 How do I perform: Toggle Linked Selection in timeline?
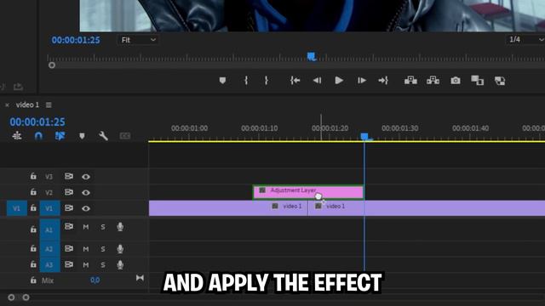pyautogui.click(x=60, y=136)
